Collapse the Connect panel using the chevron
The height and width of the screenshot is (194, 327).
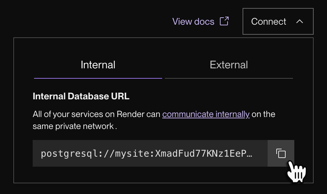pyautogui.click(x=299, y=21)
